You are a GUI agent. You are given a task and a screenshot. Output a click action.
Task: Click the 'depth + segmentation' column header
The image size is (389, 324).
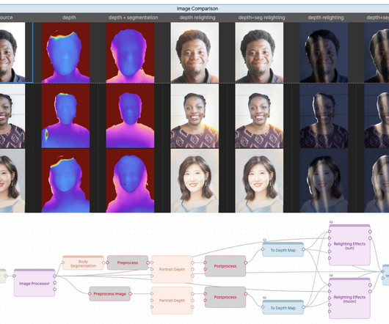134,18
